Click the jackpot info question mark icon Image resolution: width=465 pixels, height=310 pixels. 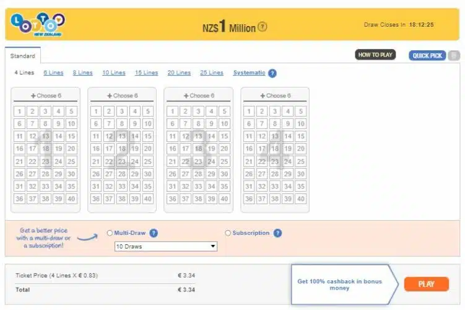point(262,27)
